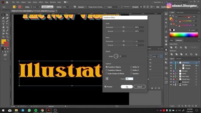Select the Zoom magnifier tool
The width and height of the screenshot is (201, 113).
tap(7, 37)
